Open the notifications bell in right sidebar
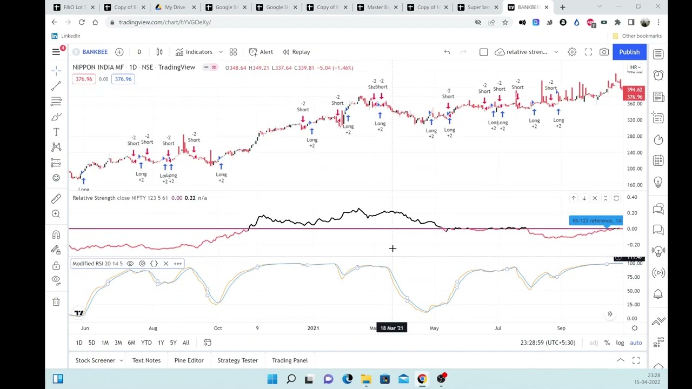 658,294
